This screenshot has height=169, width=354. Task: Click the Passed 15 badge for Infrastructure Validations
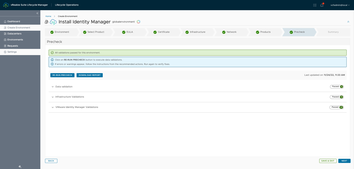337,97
